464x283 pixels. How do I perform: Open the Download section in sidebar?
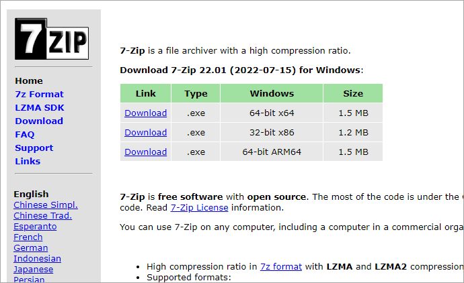click(39, 121)
